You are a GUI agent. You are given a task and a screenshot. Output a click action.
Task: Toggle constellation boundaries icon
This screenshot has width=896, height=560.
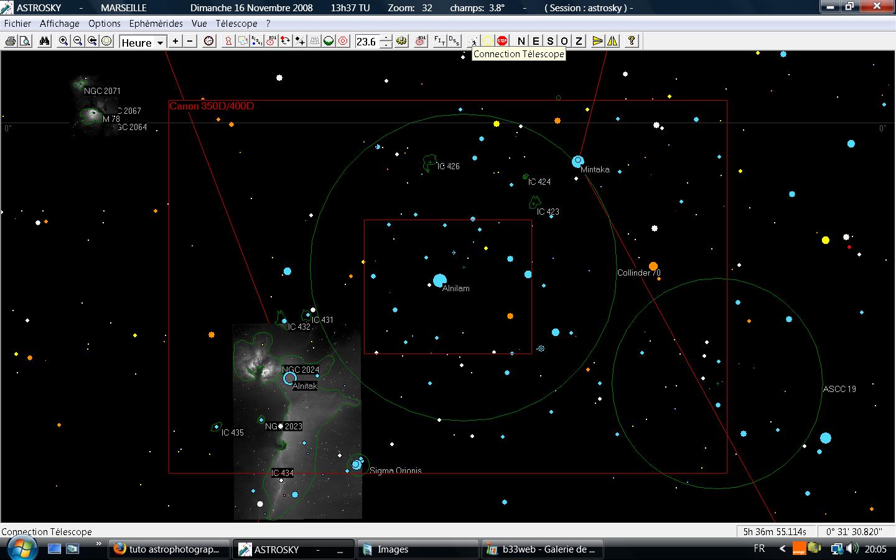[x=243, y=41]
